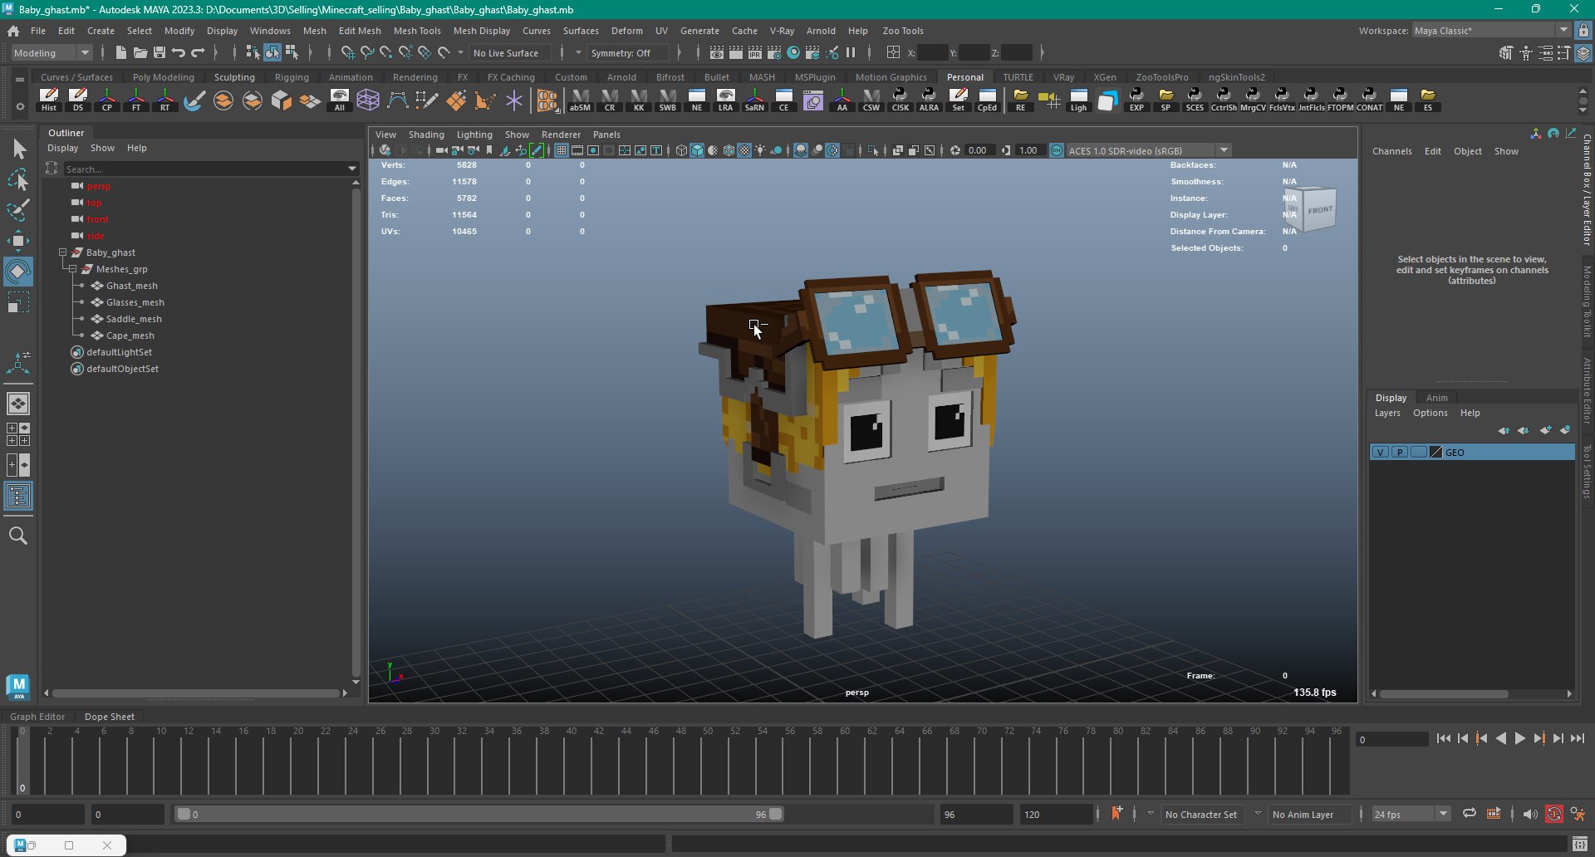This screenshot has height=857, width=1595.
Task: Click the New Scene icon in status line
Action: [x=121, y=52]
